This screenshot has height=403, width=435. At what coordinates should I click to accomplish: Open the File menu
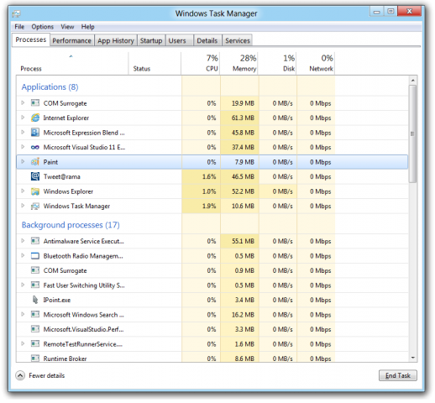(19, 27)
